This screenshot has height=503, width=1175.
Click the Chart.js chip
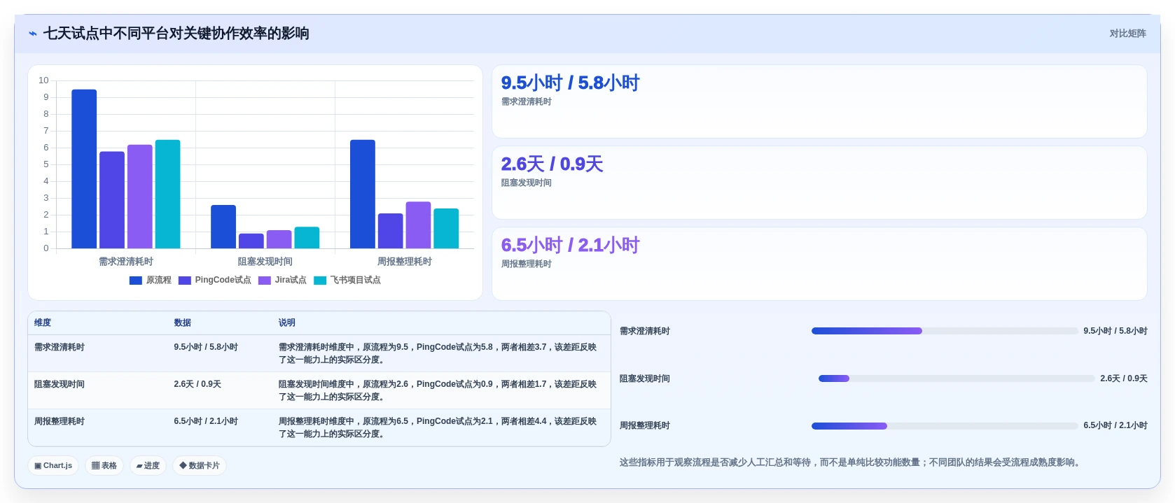(53, 465)
